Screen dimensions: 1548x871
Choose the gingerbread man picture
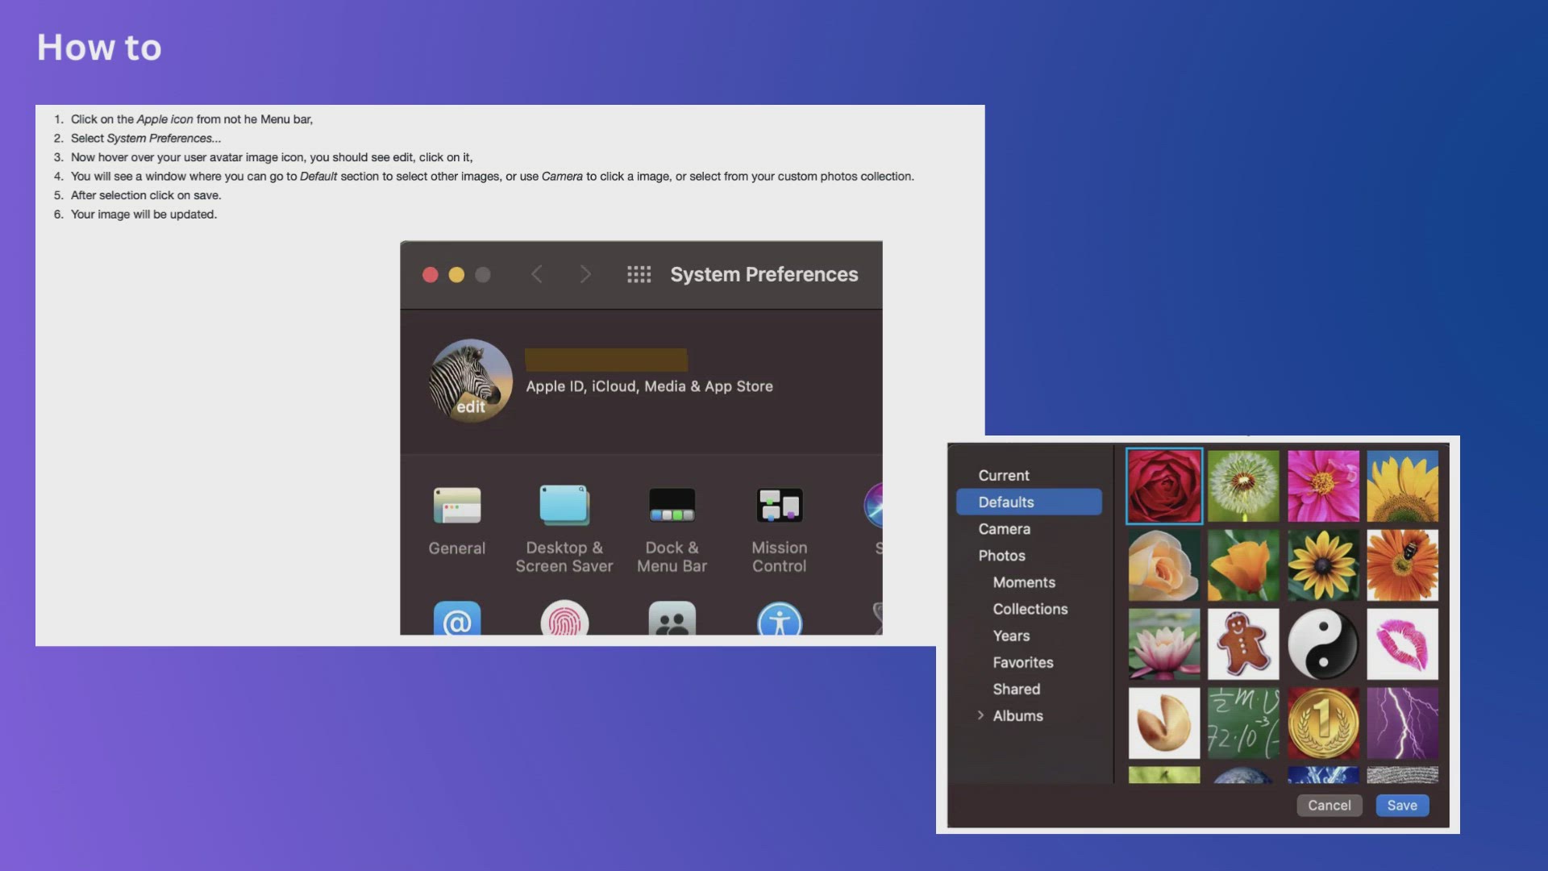[1242, 644]
